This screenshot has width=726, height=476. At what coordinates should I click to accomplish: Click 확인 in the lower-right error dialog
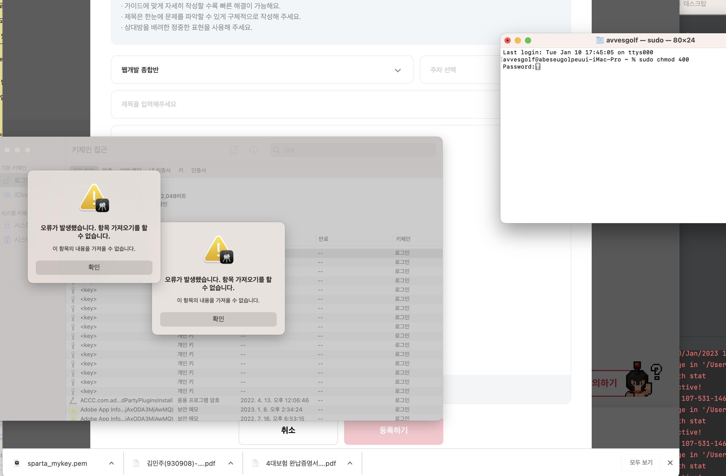click(218, 319)
